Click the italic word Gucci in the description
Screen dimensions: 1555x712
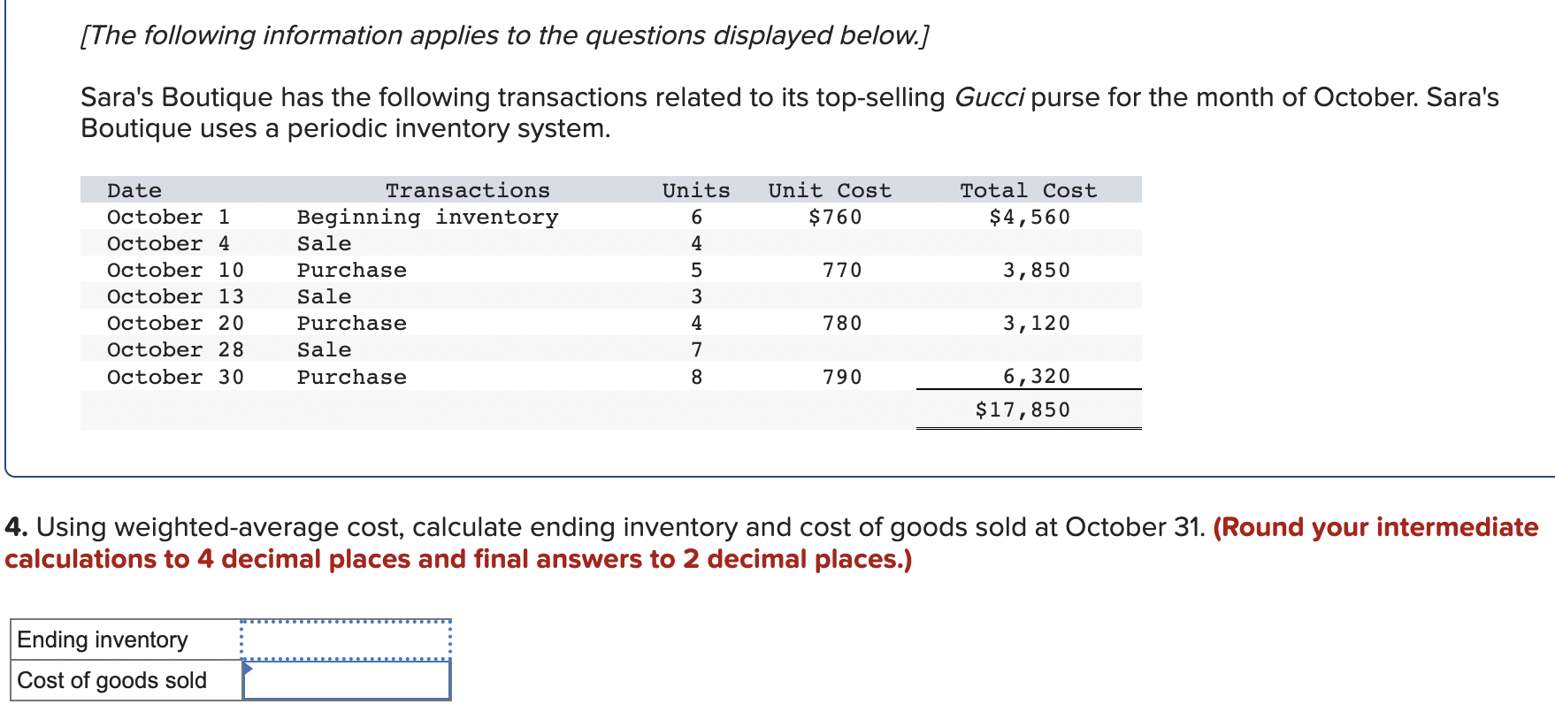pyautogui.click(x=989, y=96)
